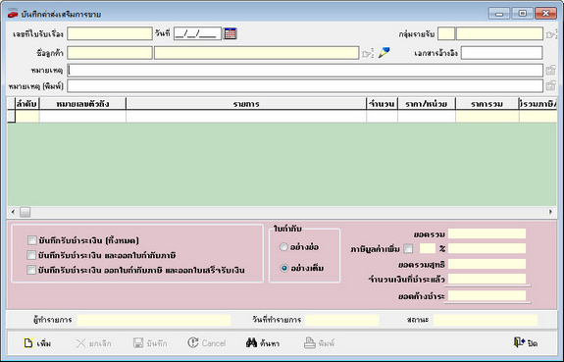Viewport: 564px width, 362px height.
Task: Check บันทึกรับชำระเงิน (ทั้งหมด) checkbox
Action: pos(32,240)
